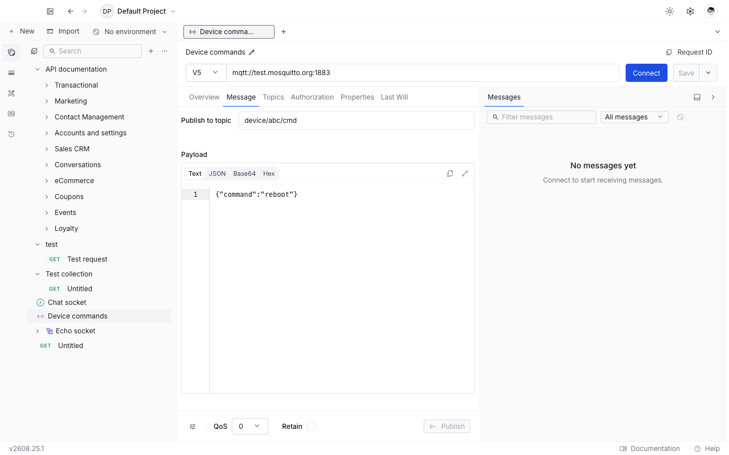Switch to the Authorization tab
The width and height of the screenshot is (729, 455).
(x=312, y=97)
